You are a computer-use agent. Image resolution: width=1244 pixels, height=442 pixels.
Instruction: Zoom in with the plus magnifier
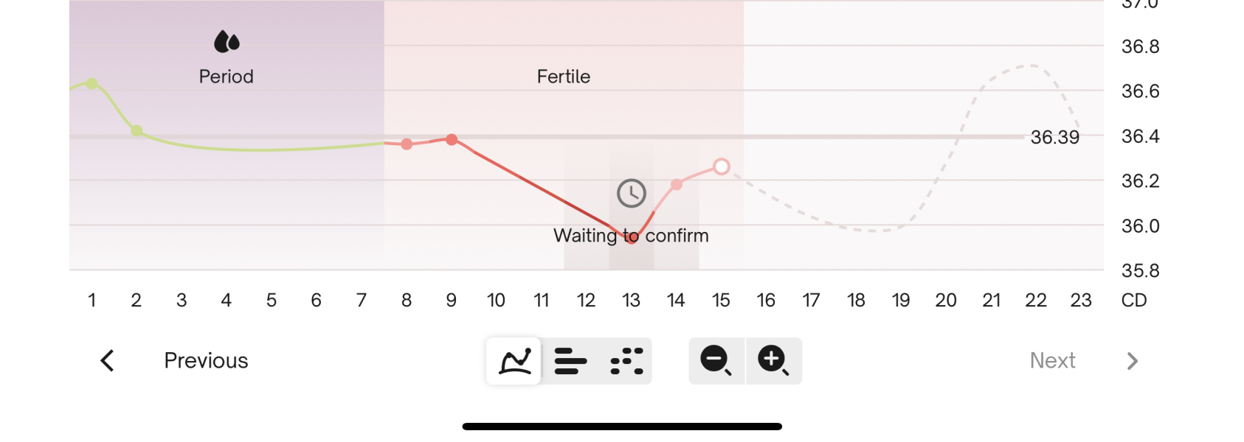[x=773, y=361]
